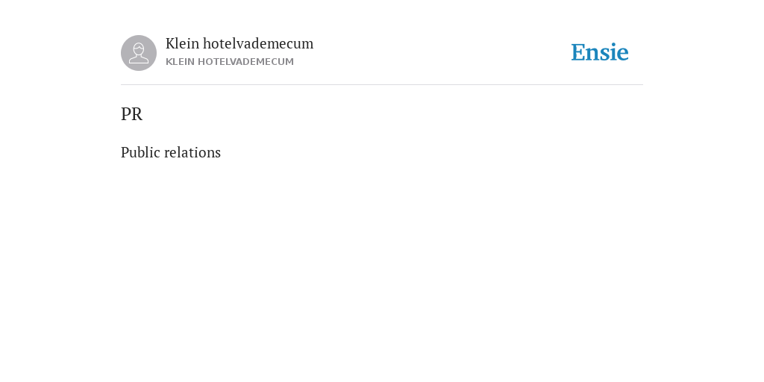Screen dimensions: 764x382
Task: Go to the Ensie homepage via its logo
Action: pos(600,53)
